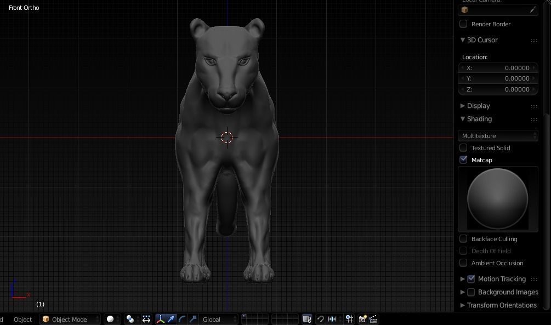The image size is (551, 325).
Task: Expand the Transform Orientations panel
Action: pos(462,305)
